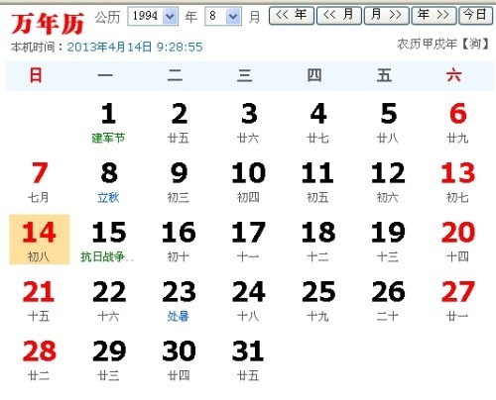The width and height of the screenshot is (496, 400).
Task: Select Sunday August 28 labeled 廿二
Action: pos(39,359)
